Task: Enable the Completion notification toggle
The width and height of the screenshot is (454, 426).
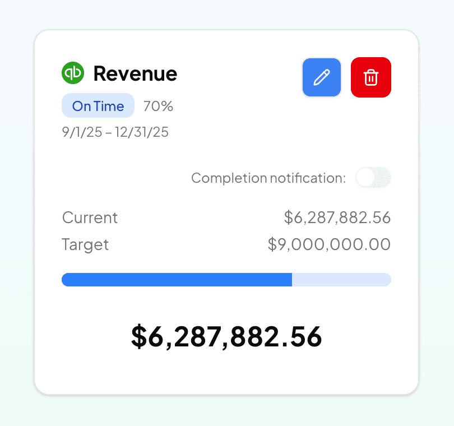Action: (x=373, y=178)
